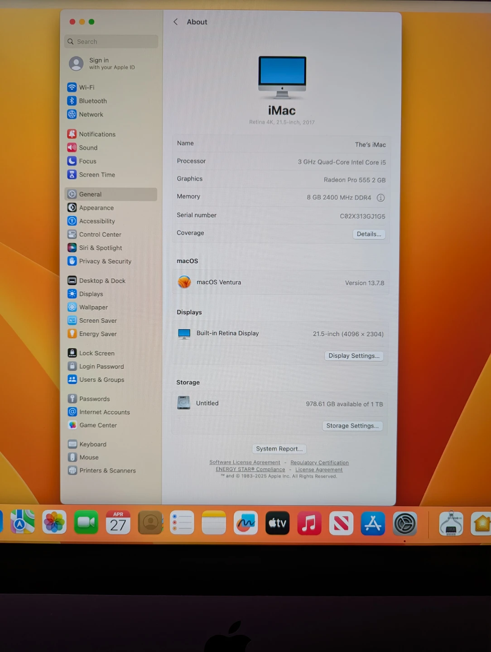Launch FaceTime from the Dock

pos(86,522)
